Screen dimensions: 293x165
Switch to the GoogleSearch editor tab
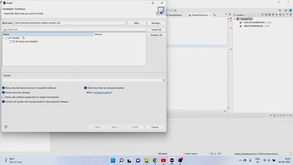coord(175,15)
